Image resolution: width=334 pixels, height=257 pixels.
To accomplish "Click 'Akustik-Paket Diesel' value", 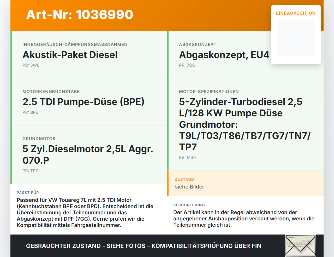I will pos(70,55).
